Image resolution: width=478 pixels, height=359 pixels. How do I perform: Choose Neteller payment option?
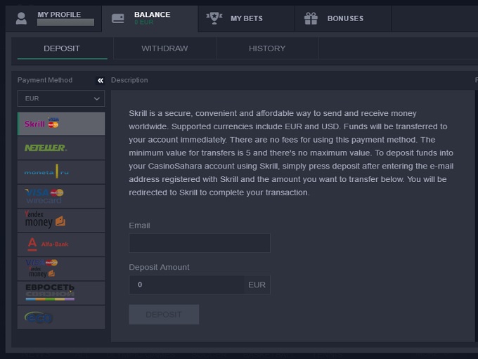coord(60,148)
